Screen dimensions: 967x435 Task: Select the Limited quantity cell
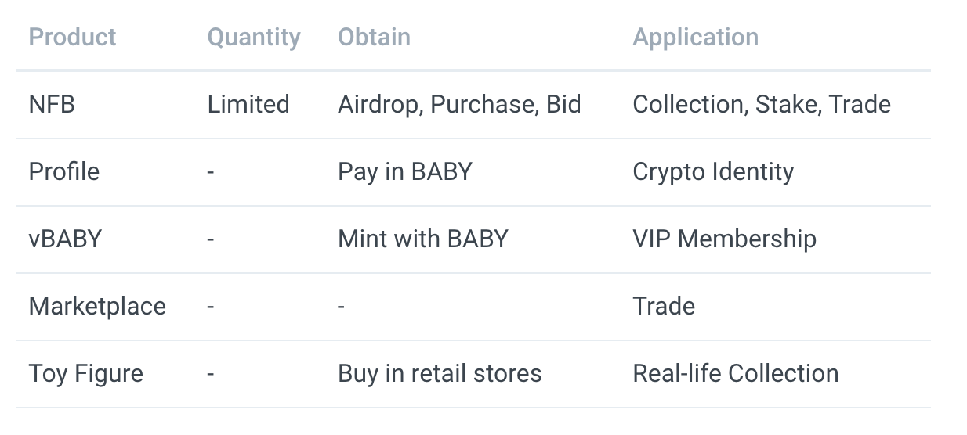tap(248, 104)
